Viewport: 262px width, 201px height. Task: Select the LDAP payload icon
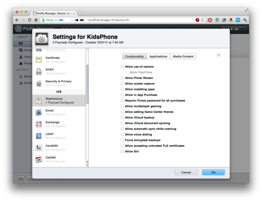coord(39,136)
